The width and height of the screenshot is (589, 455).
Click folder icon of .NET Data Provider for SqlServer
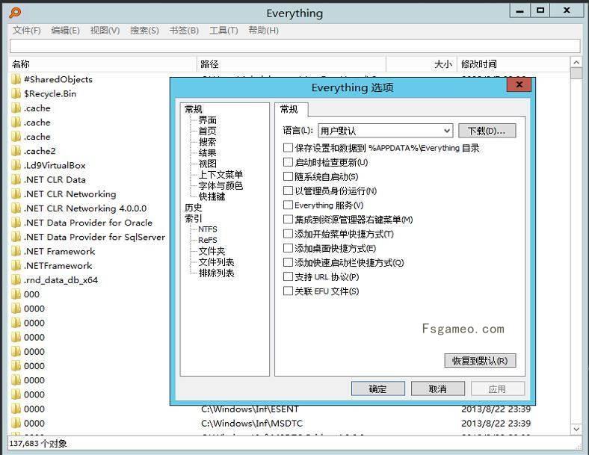tap(16, 237)
